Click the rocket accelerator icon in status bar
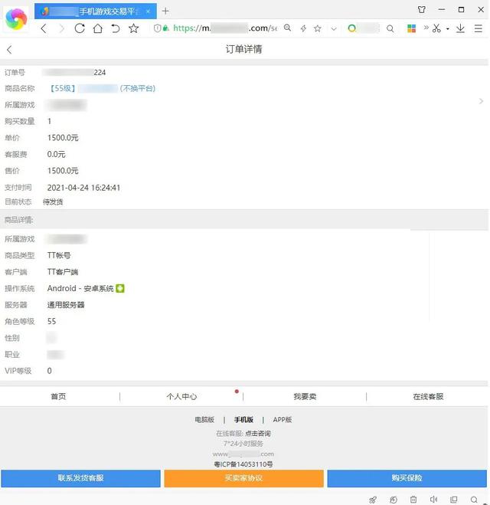The image size is (490, 505). coord(373,500)
